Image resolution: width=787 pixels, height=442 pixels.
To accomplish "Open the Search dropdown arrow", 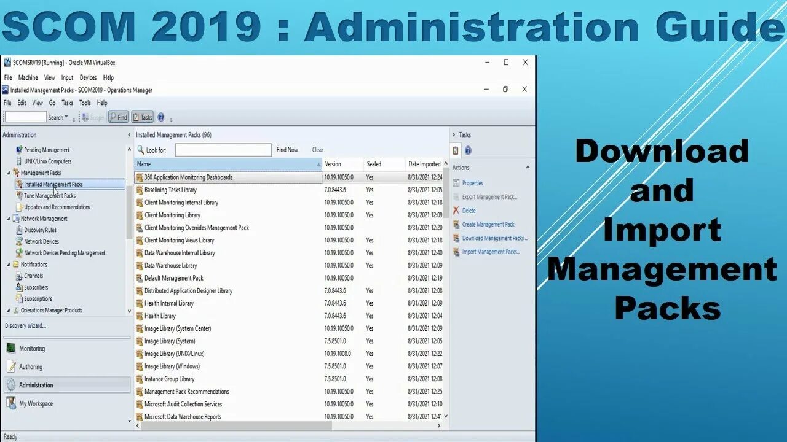I will (66, 117).
